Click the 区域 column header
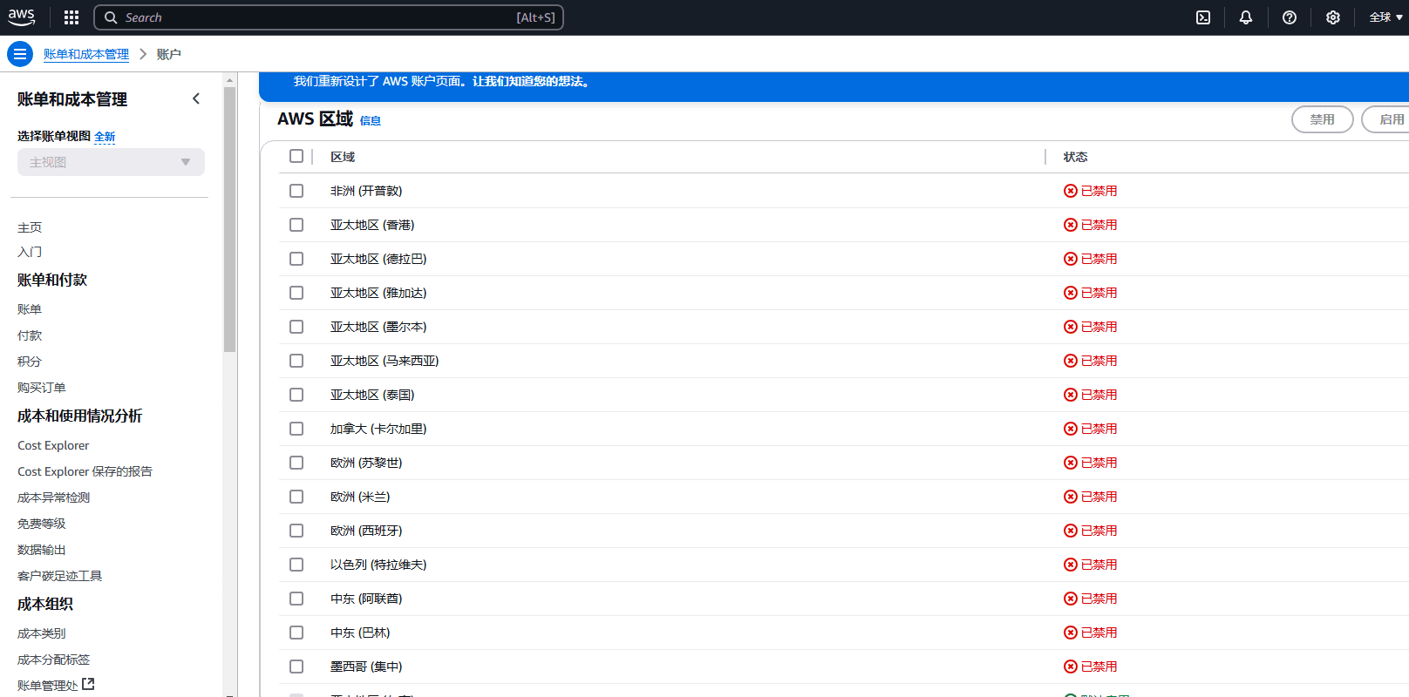This screenshot has width=1409, height=697. 343,157
